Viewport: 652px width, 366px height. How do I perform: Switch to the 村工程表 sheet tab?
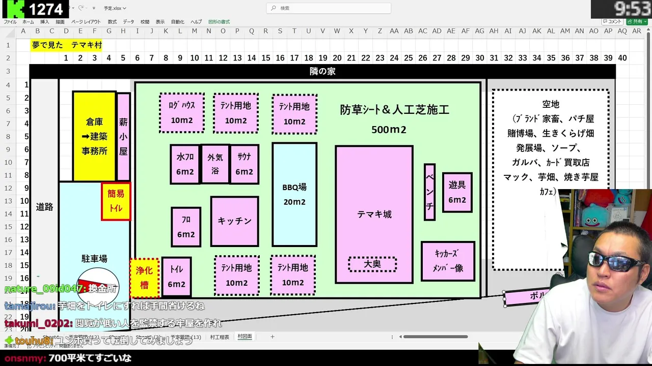pos(220,337)
